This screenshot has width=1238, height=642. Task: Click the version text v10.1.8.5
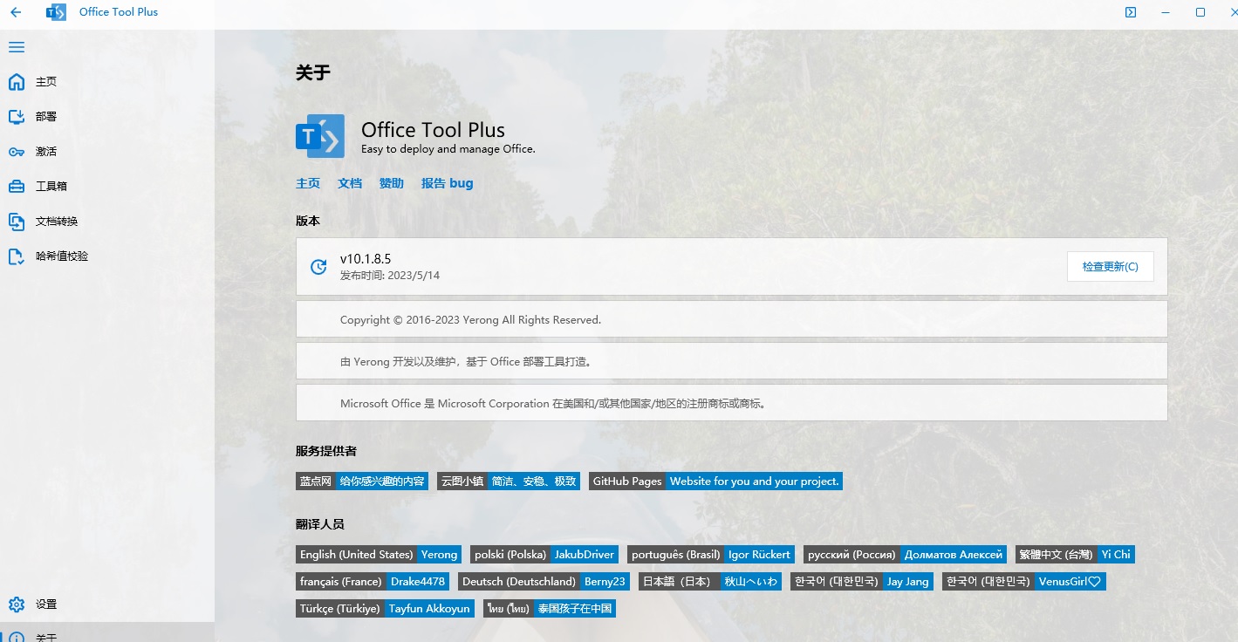pos(366,259)
